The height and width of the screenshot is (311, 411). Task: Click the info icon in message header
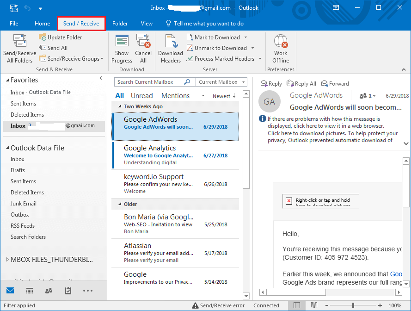[x=263, y=118]
